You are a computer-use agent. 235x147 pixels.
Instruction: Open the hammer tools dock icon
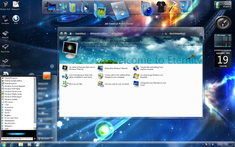click(173, 6)
